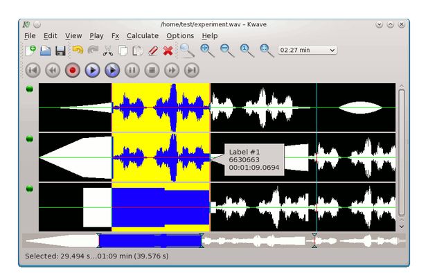Zoom in with the plus magnifier
The image size is (428, 273).
click(x=207, y=51)
